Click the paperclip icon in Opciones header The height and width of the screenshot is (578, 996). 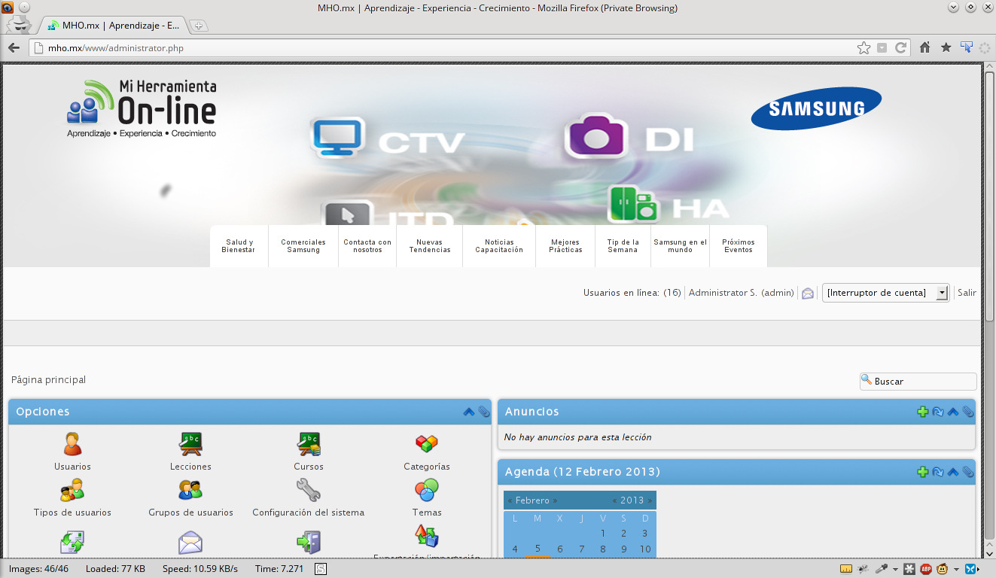pos(484,412)
